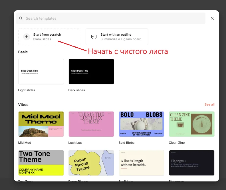Viewport: 226px width, 190px height.
Task: Pick the Mid Mod theme thumbnail
Action: tap(41, 124)
